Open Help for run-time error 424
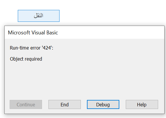Image resolution: width=166 pixels, height=118 pixels. point(142,105)
